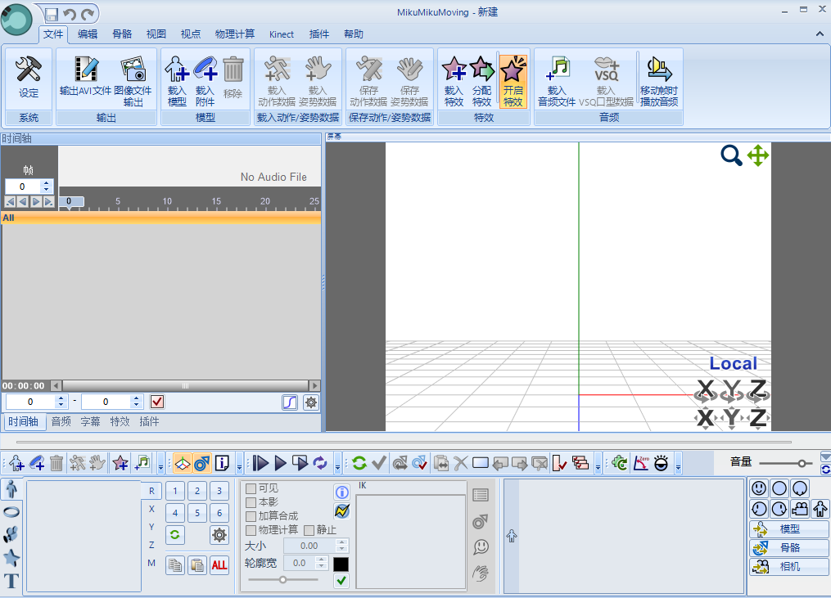Click the 设定 settings icon in ribbon
The height and width of the screenshot is (598, 831).
[29, 78]
